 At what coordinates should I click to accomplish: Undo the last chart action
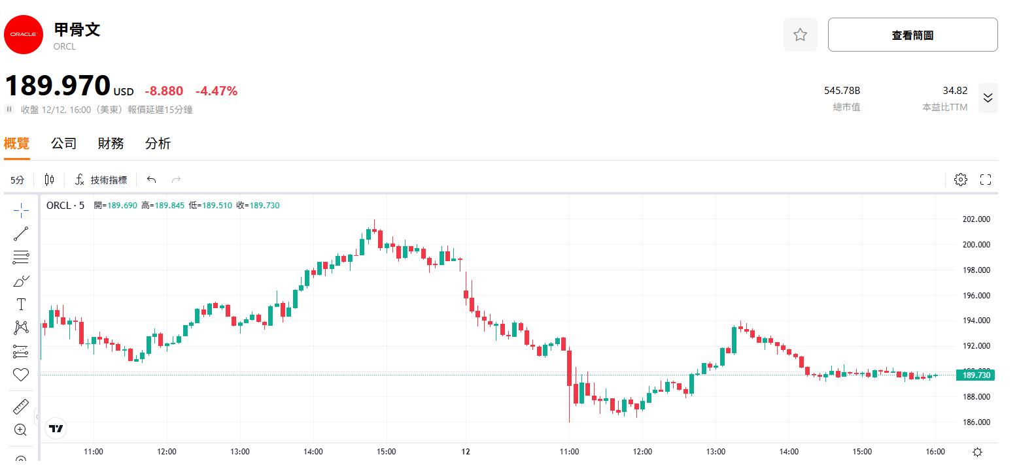(x=152, y=180)
